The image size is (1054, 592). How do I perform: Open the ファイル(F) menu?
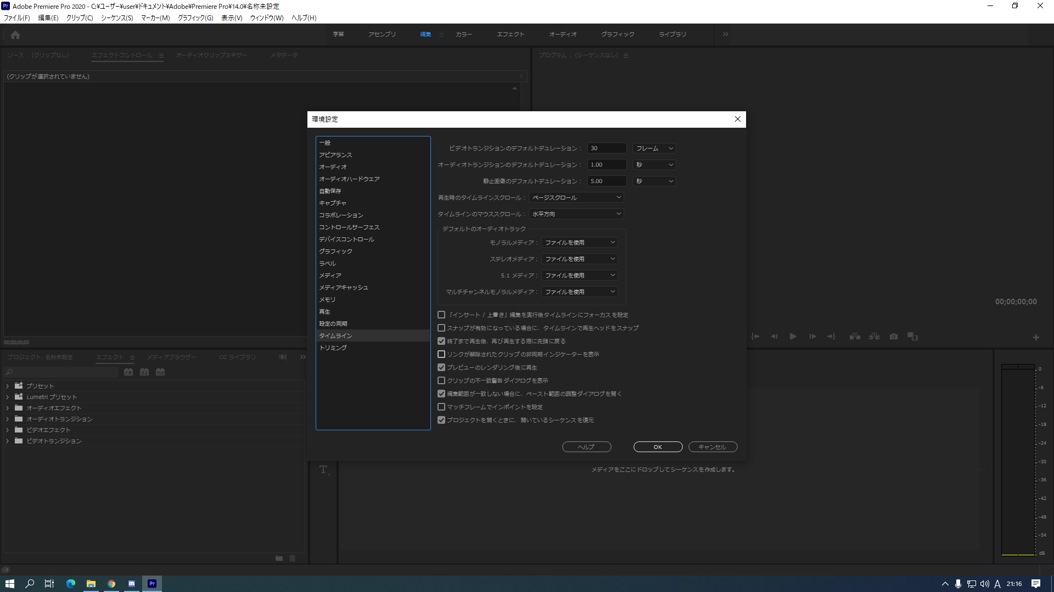click(x=17, y=18)
